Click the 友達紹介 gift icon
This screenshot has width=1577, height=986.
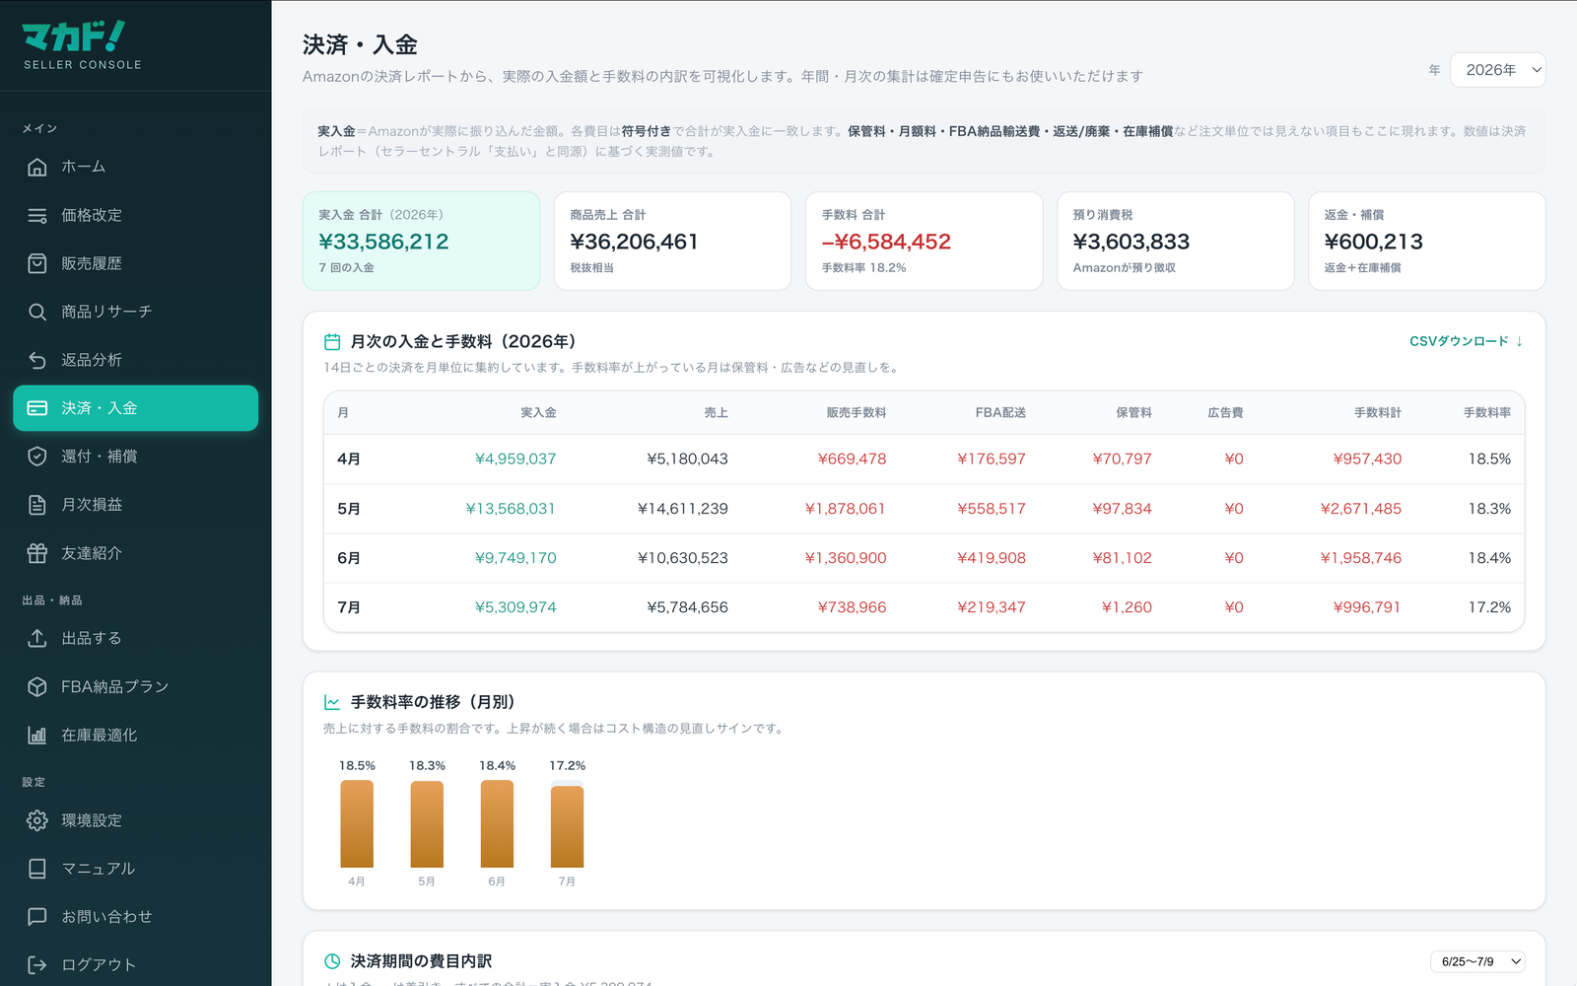37,553
